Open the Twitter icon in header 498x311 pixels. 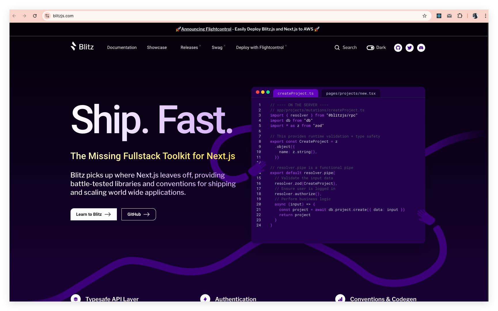coord(410,48)
